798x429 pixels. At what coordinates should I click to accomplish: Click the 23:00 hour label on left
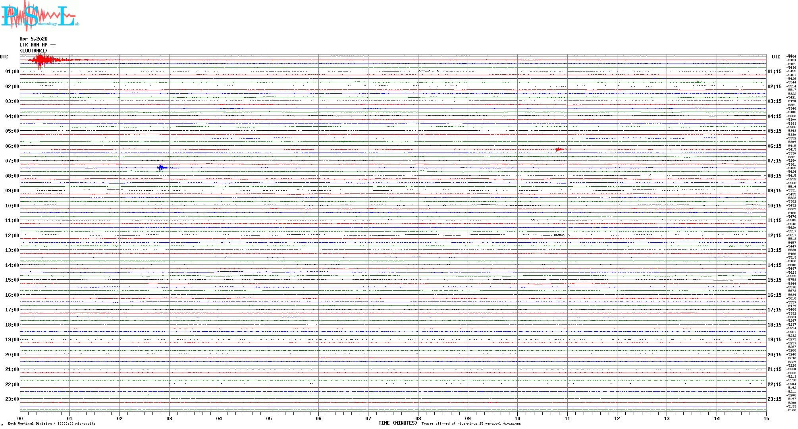tap(12, 399)
